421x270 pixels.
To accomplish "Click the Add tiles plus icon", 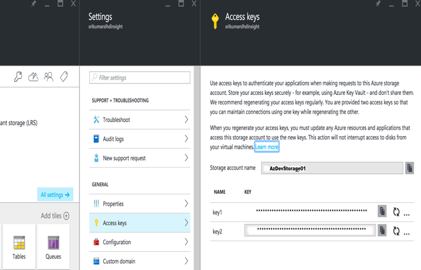I will click(66, 216).
